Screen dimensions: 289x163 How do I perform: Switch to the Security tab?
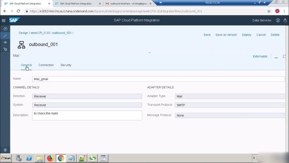coord(66,65)
